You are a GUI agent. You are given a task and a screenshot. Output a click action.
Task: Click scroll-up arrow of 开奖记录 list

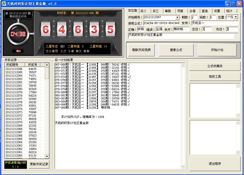point(47,65)
